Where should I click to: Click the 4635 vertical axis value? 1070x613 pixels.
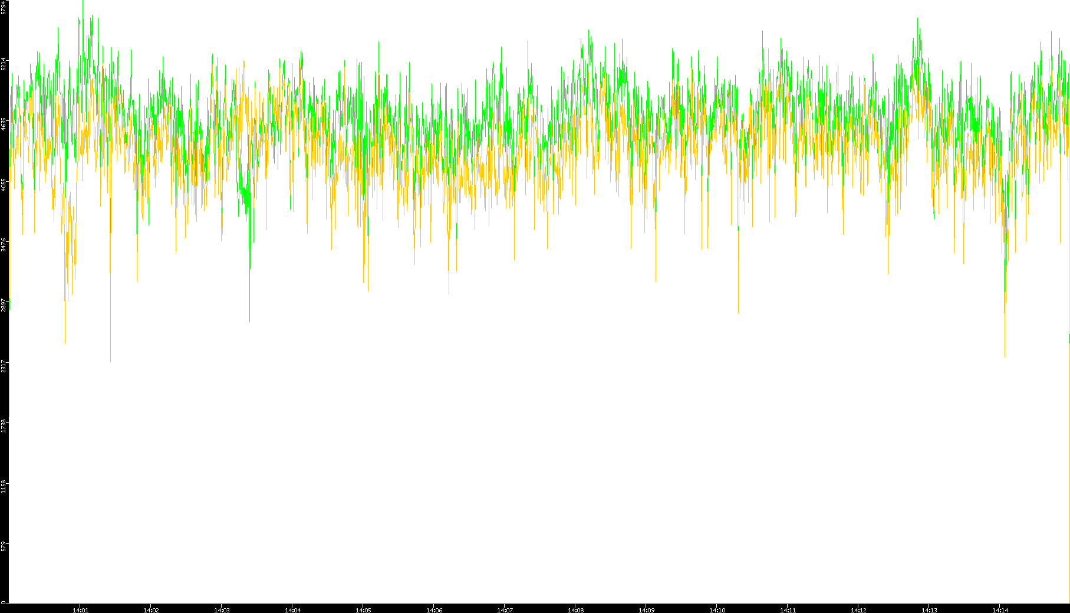tap(4, 124)
